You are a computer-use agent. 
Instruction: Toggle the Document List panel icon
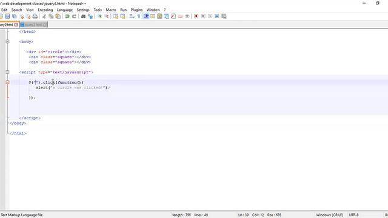tap(167, 16)
